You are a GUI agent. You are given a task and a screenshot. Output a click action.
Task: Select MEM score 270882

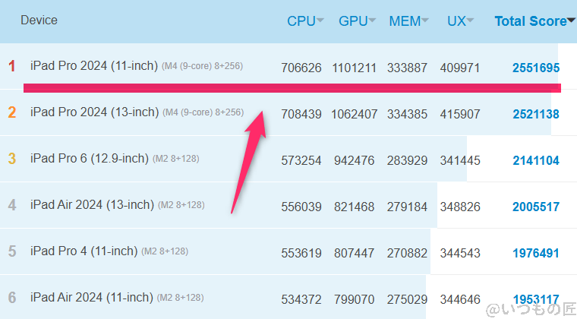coord(407,253)
